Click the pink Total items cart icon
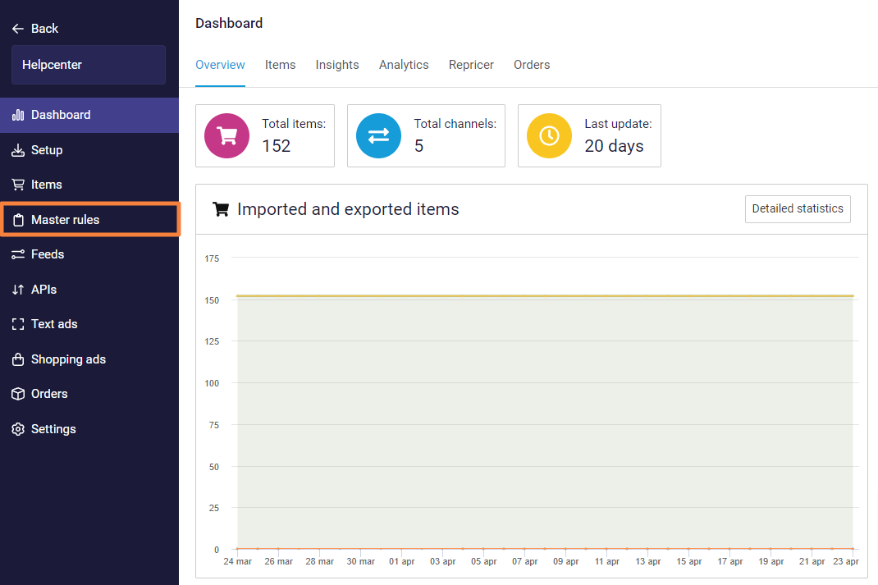The image size is (878, 585). click(226, 136)
